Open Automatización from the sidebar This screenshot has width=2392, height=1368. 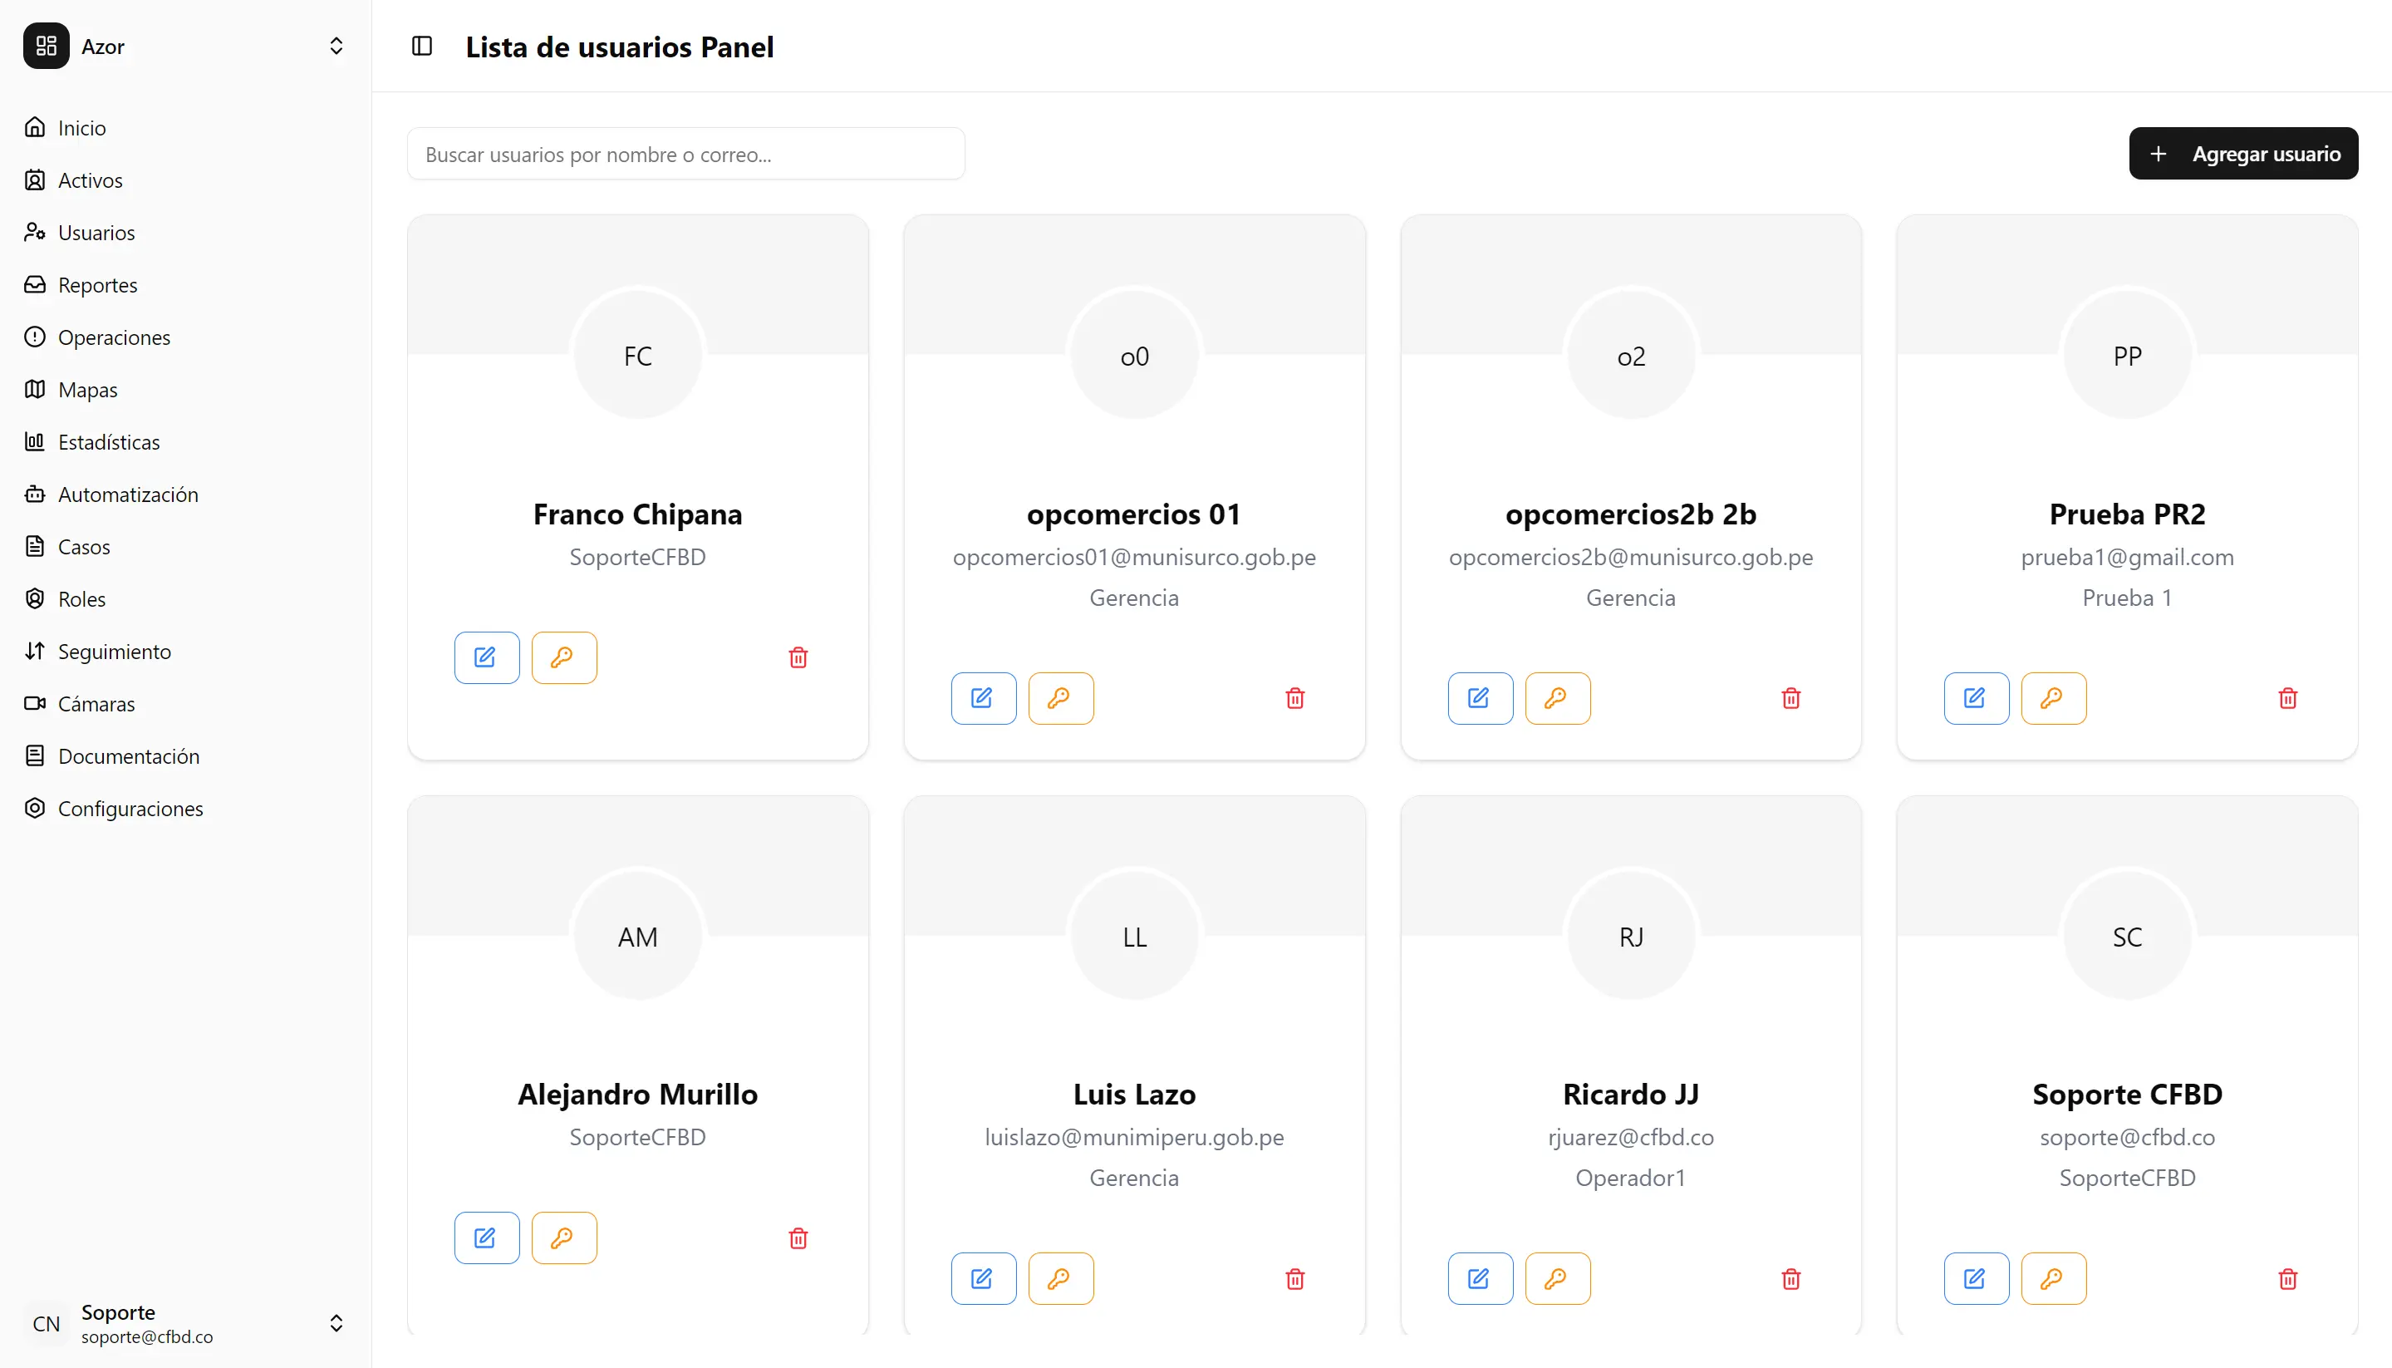(128, 495)
